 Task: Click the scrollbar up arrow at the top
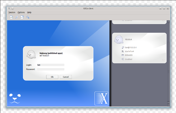tap(168, 22)
